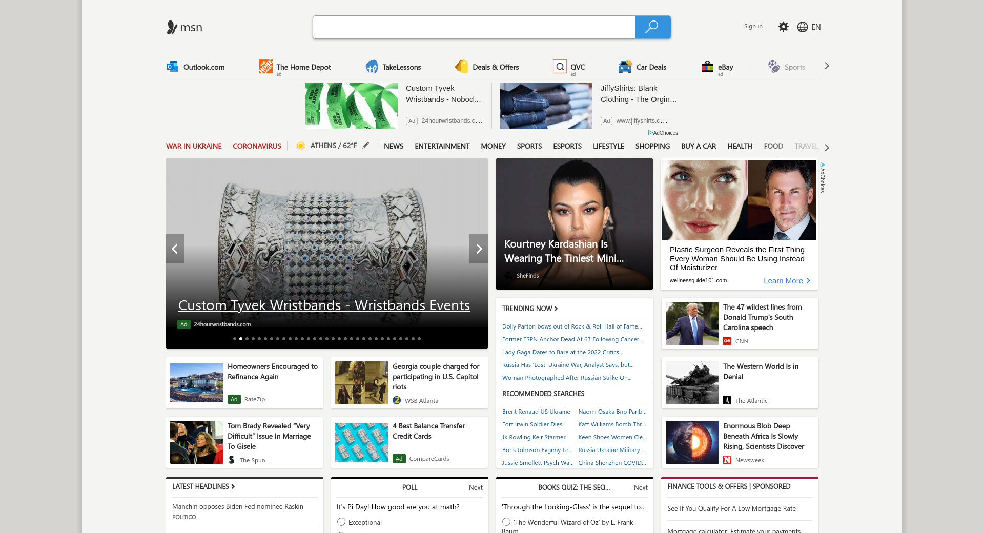This screenshot has width=984, height=533.
Task: Go to previous carousel slide
Action: (x=175, y=249)
